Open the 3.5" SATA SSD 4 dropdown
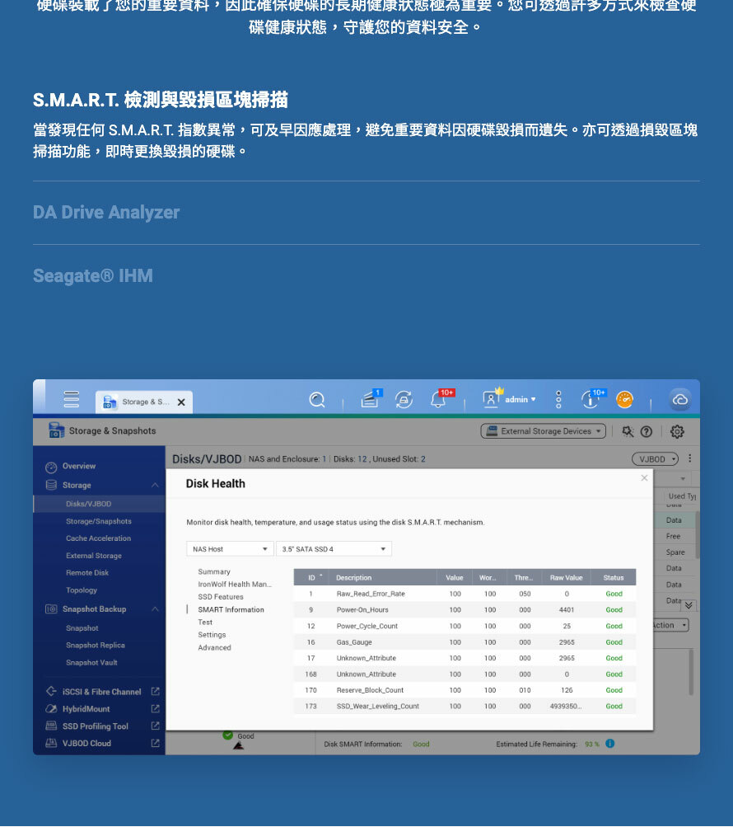Image resolution: width=733 pixels, height=827 pixels. click(334, 549)
